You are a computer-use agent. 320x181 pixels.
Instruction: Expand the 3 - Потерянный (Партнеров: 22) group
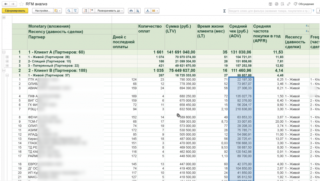[x=7, y=66]
